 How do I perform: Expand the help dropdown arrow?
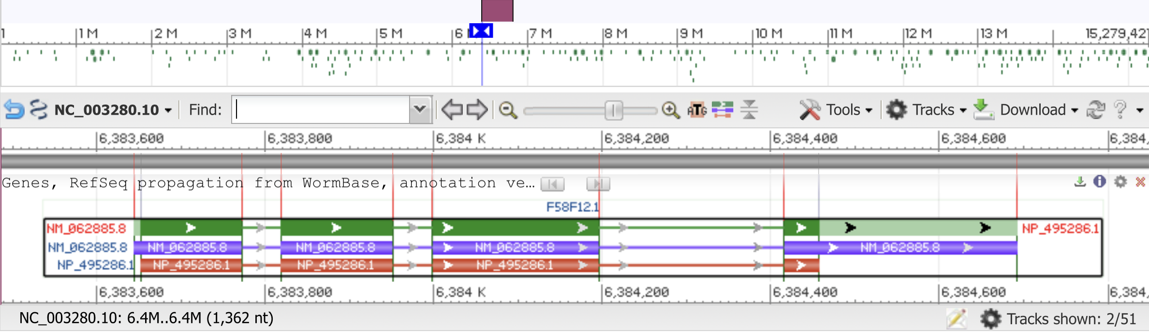tap(1140, 110)
